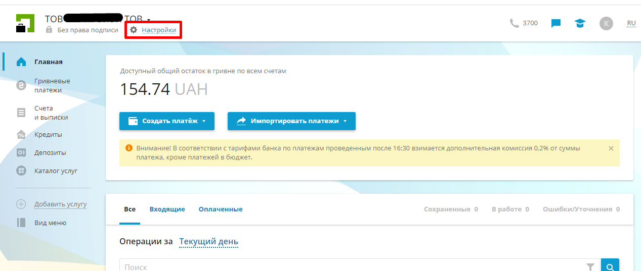The image size is (641, 271).
Task: Open the graduation cap training icon
Action: [580, 23]
